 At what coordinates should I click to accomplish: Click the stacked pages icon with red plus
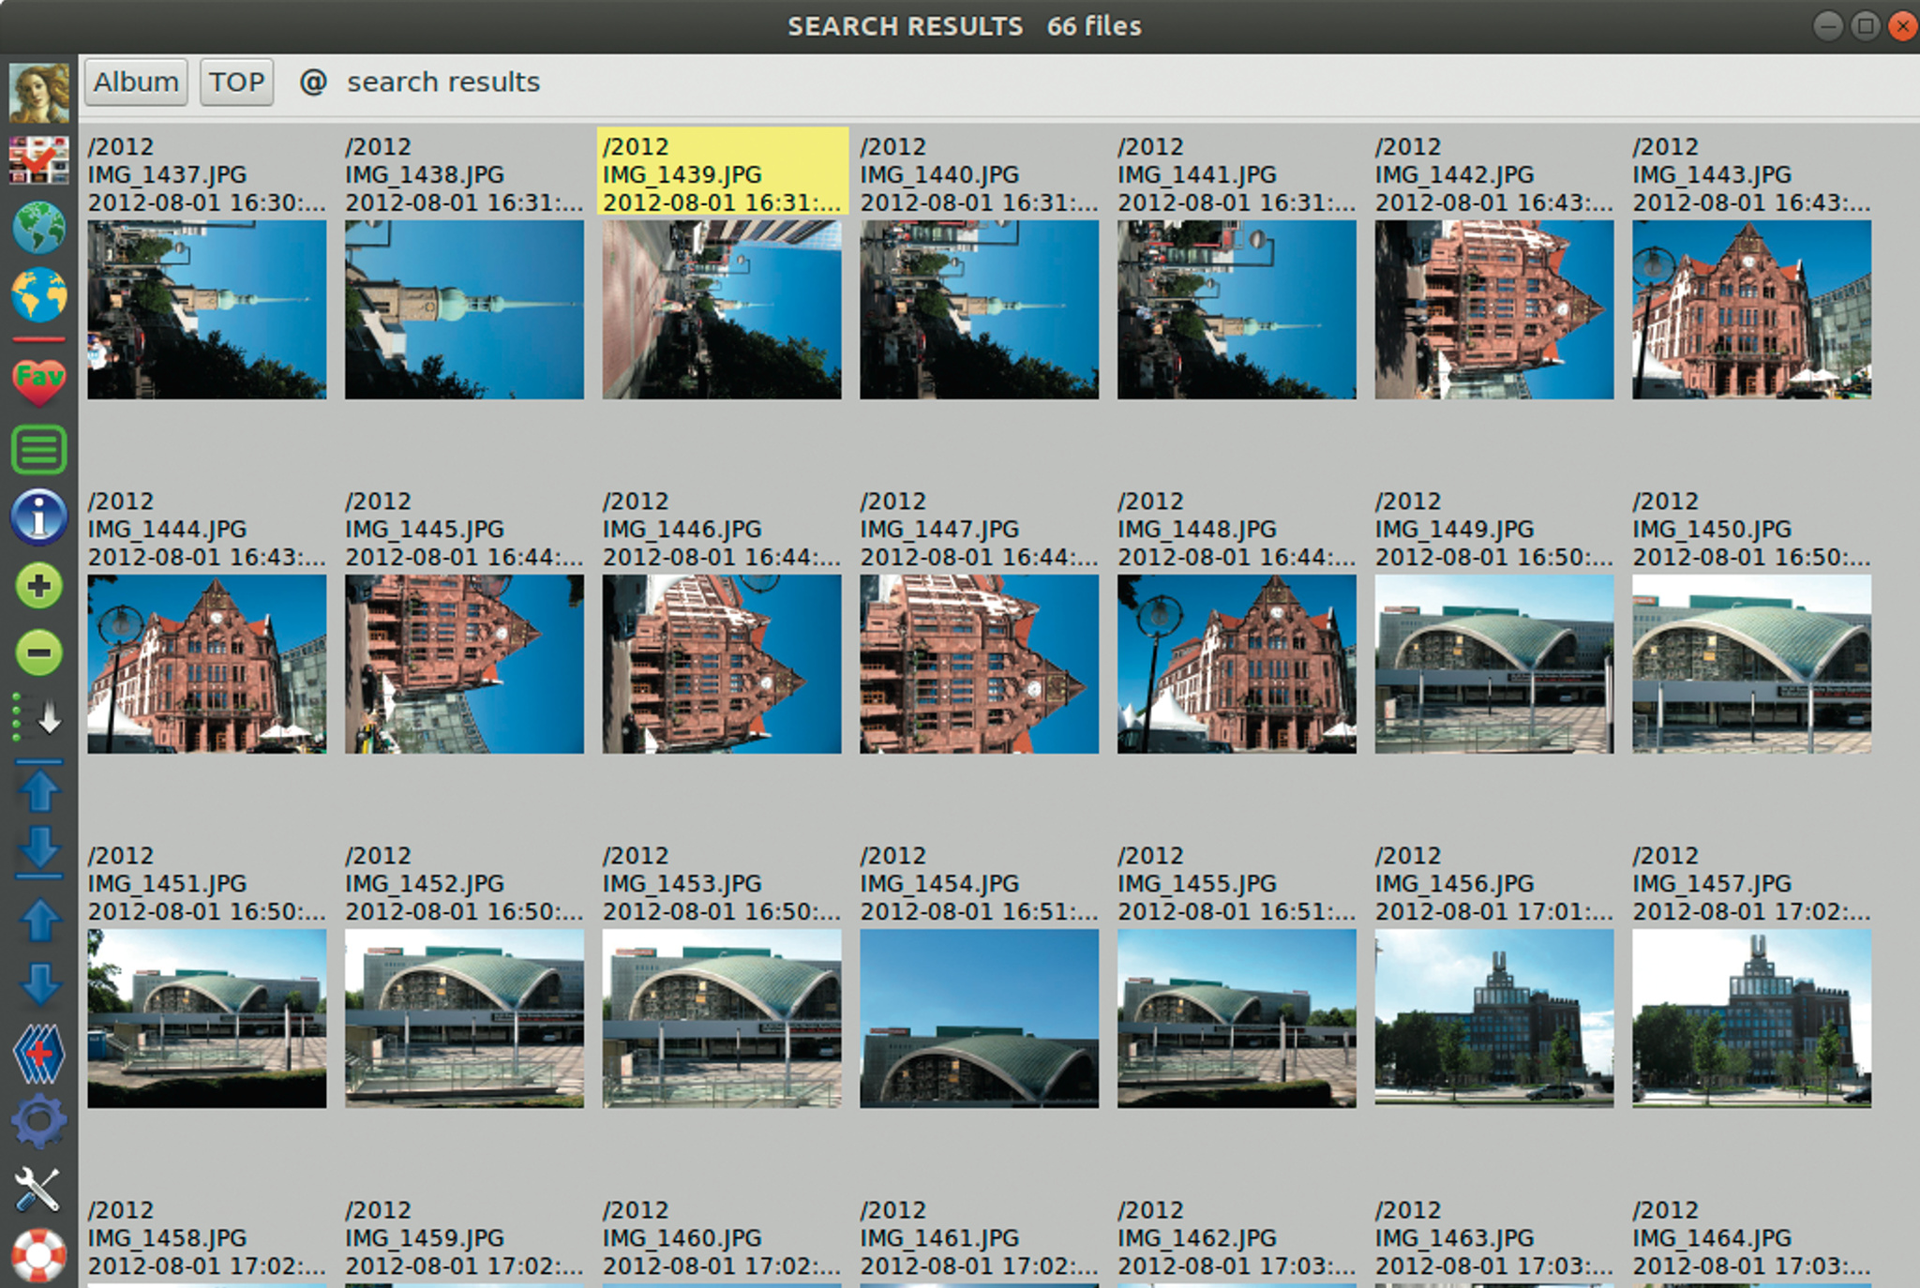38,1054
